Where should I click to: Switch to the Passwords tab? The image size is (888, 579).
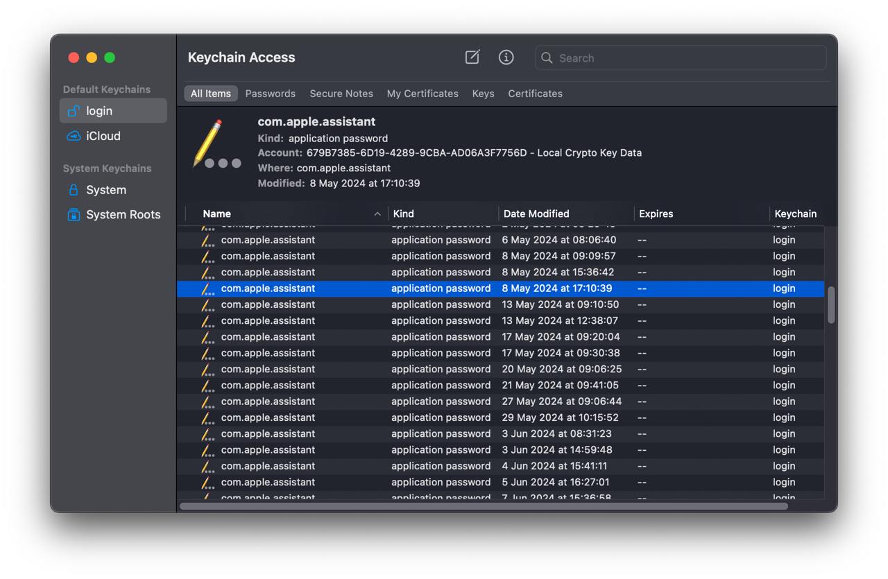(x=271, y=94)
